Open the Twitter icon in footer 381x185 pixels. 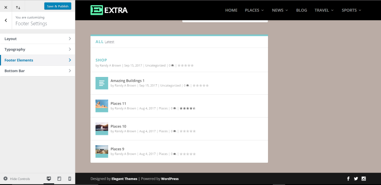356,179
